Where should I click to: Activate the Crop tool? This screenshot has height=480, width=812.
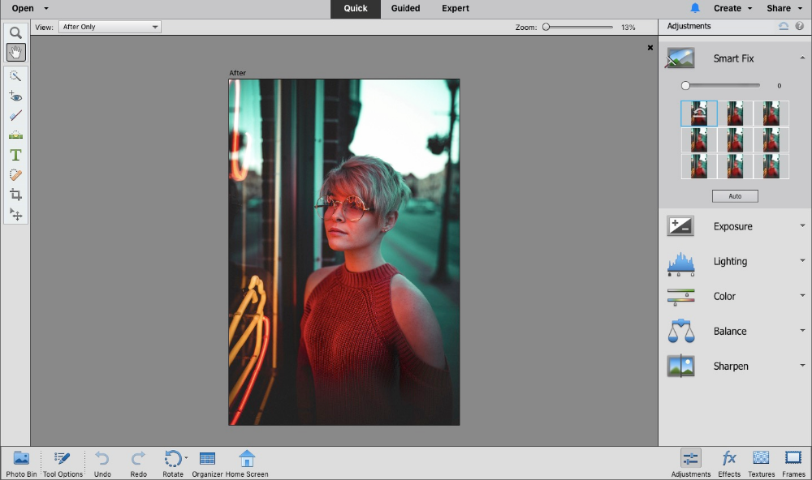click(15, 195)
